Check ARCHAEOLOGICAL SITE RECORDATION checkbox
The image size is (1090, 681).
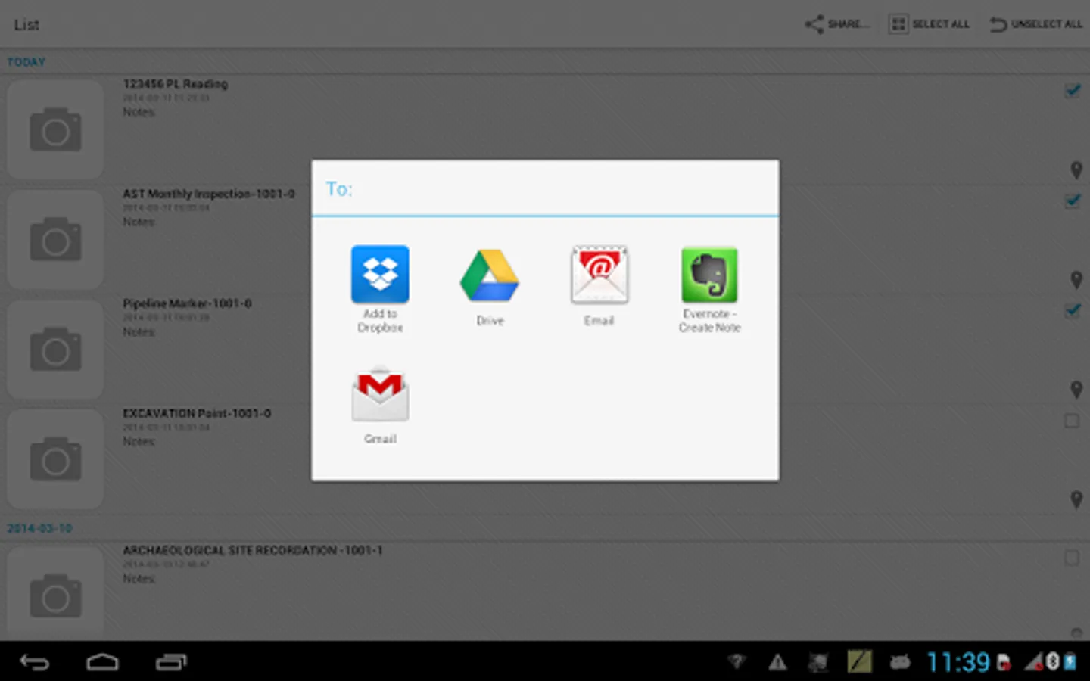pyautogui.click(x=1072, y=558)
